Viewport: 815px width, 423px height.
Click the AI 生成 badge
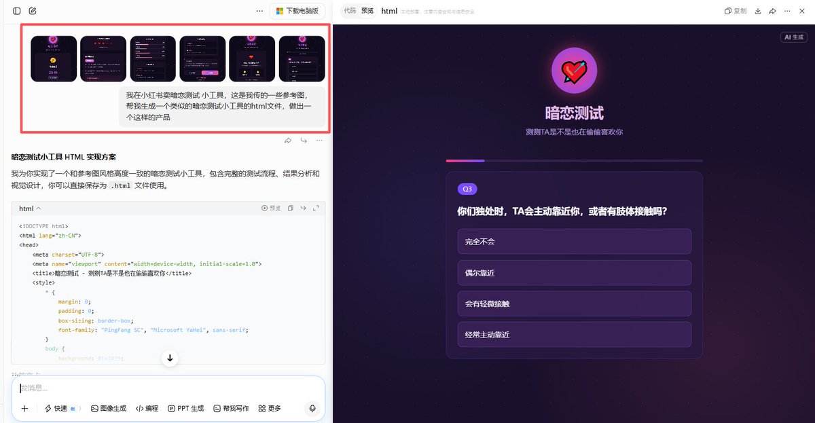(793, 37)
